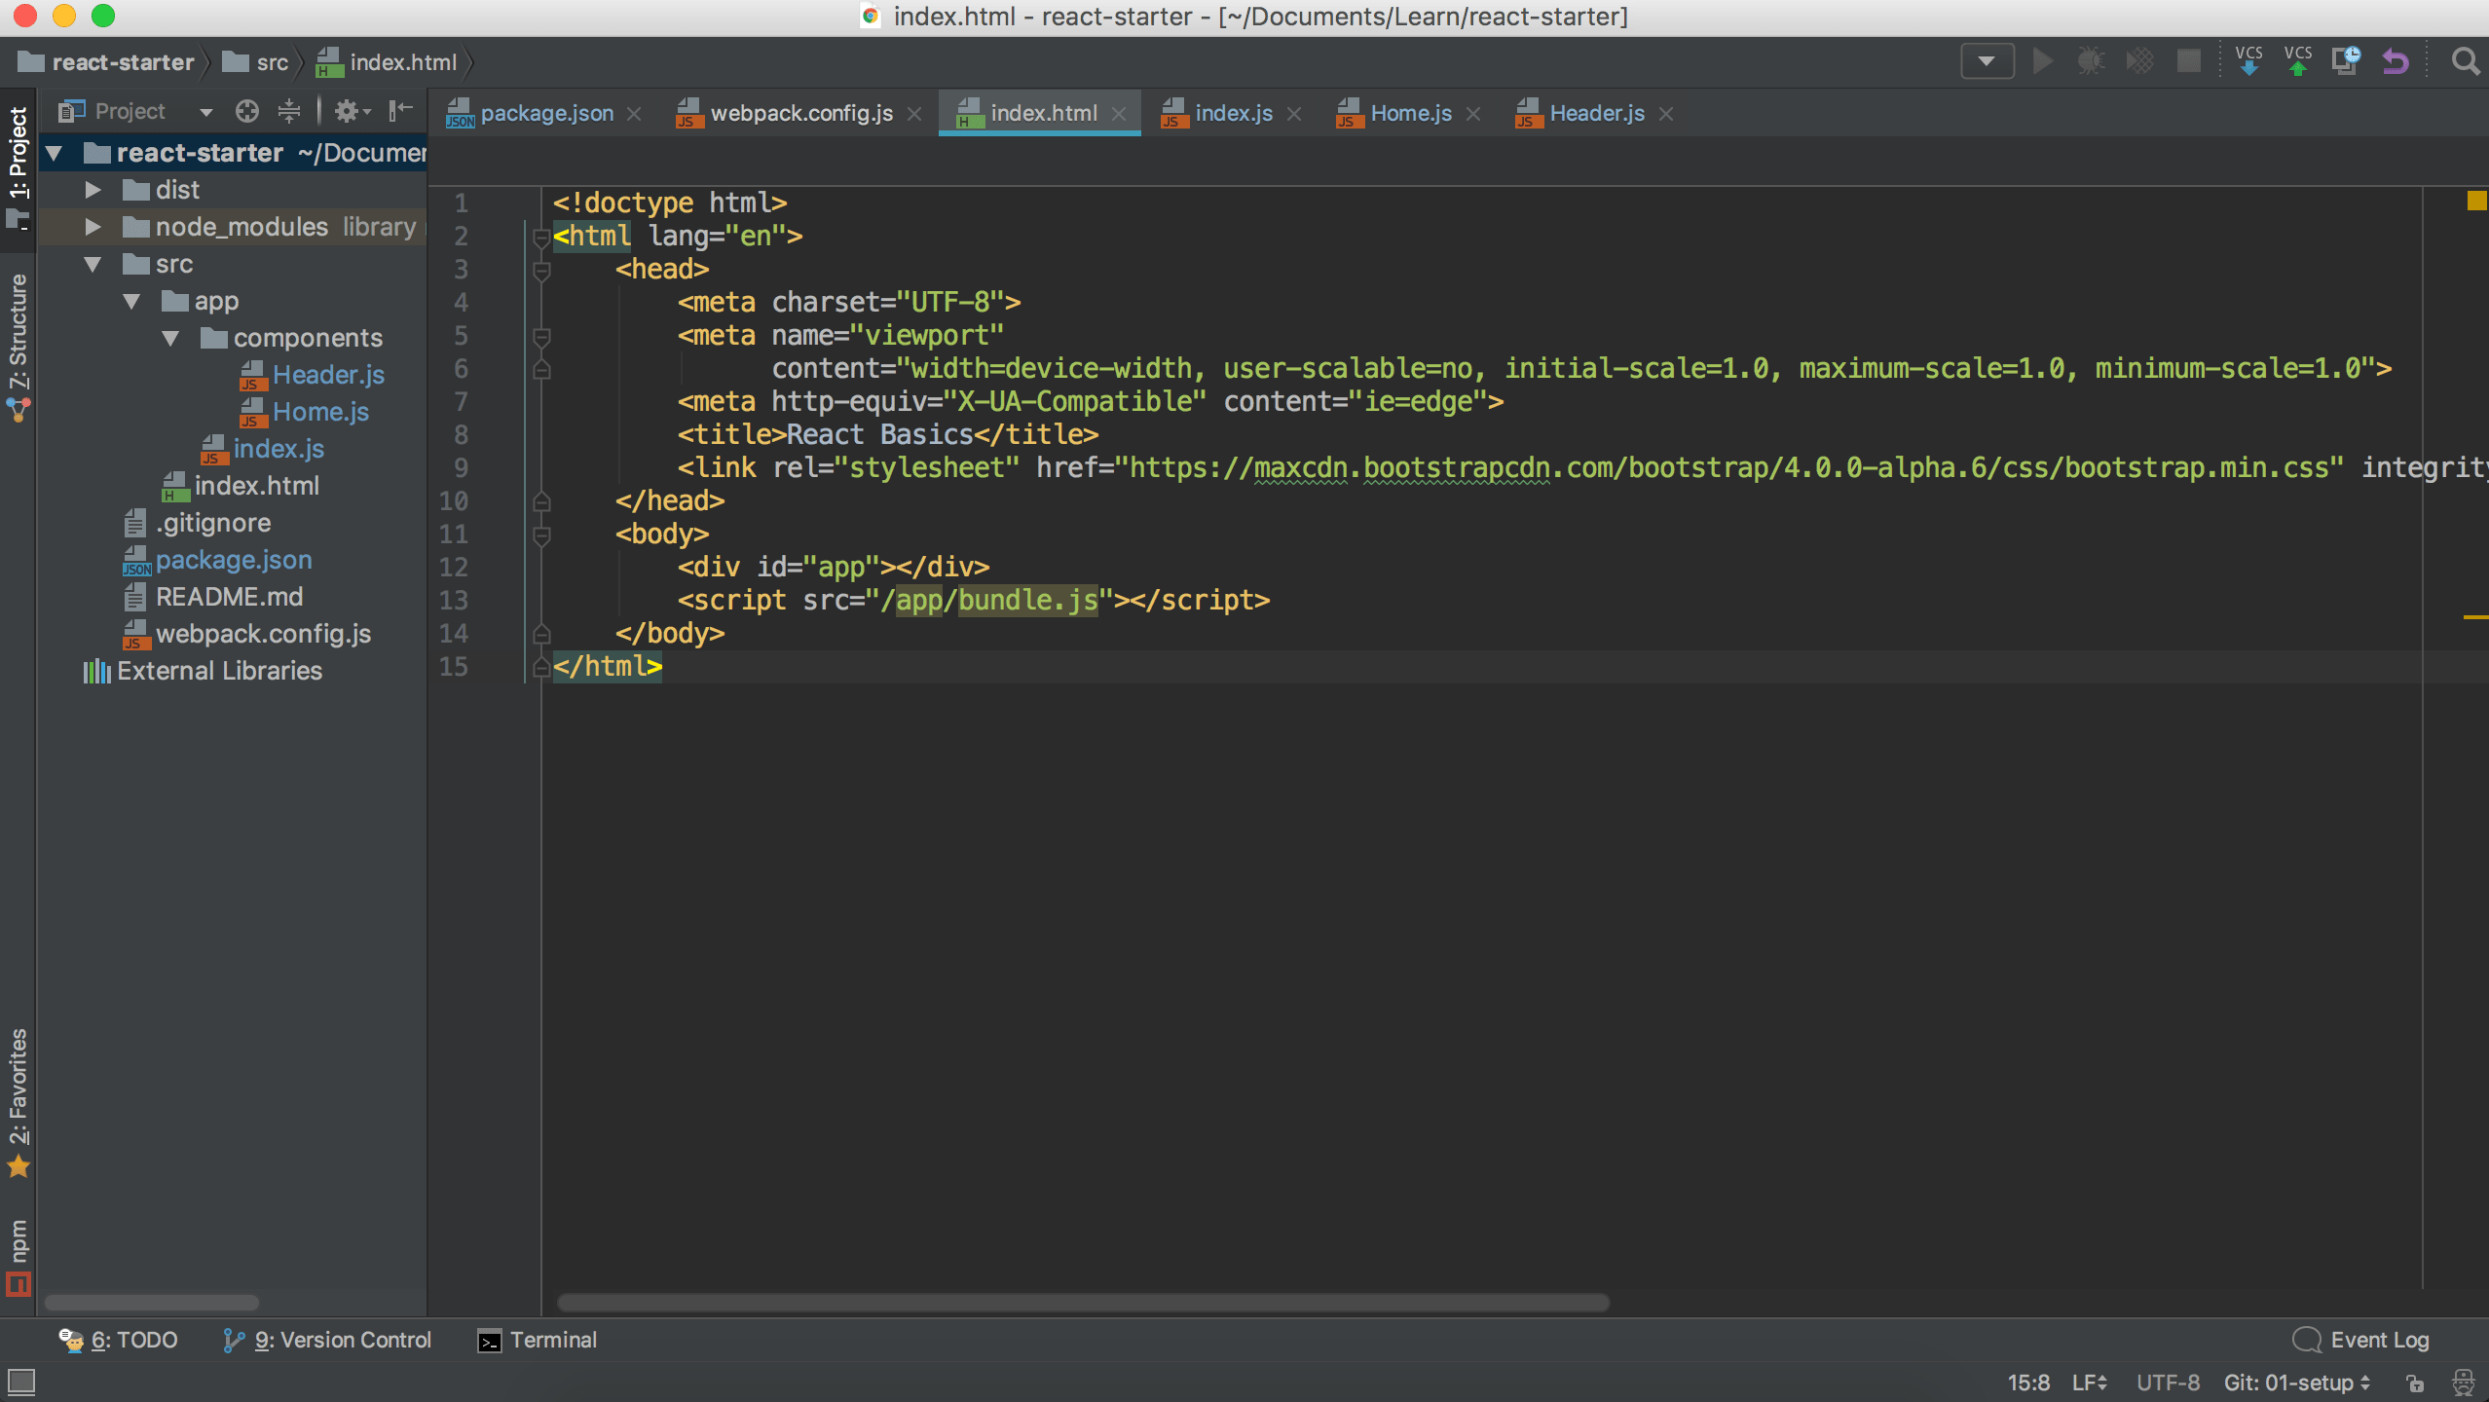Open the Terminal tool window

coord(538,1340)
